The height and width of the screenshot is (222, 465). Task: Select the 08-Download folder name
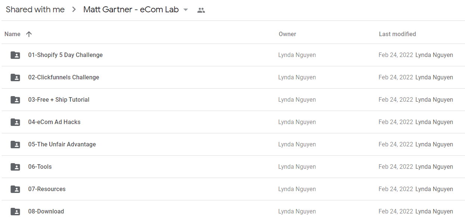click(46, 211)
